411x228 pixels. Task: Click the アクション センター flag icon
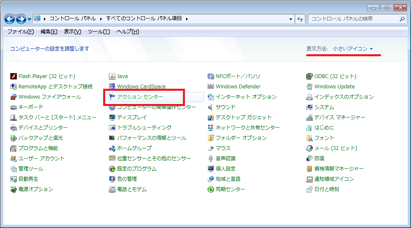click(x=112, y=97)
